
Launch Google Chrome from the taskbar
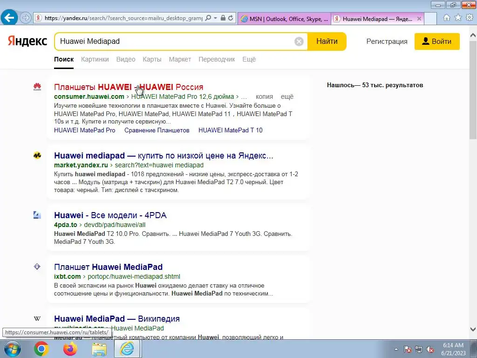41,349
